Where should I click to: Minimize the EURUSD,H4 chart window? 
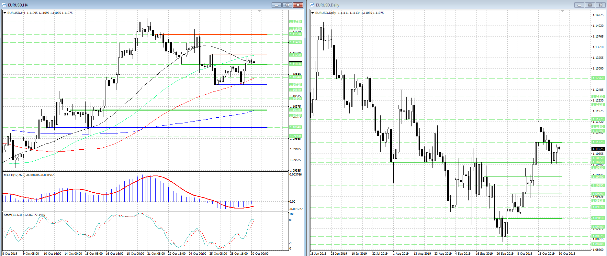coord(276,5)
